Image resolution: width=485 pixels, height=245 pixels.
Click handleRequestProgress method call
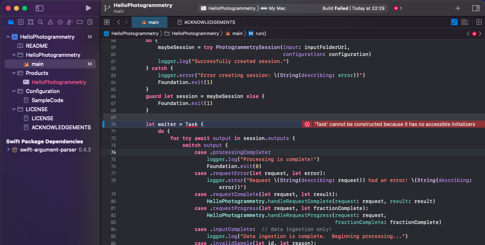(x=300, y=215)
